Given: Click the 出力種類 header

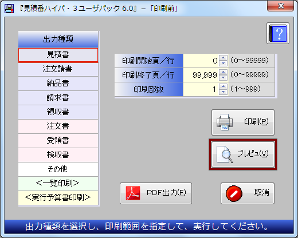Looking at the screenshot, I should pyautogui.click(x=58, y=39).
